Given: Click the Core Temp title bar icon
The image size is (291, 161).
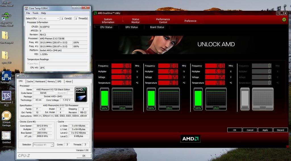Looking at the screenshot, I should pyautogui.click(x=26, y=8).
